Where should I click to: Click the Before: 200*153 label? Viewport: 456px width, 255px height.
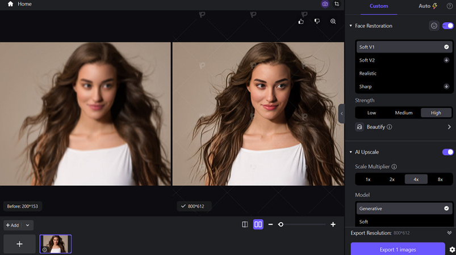[x=22, y=206]
